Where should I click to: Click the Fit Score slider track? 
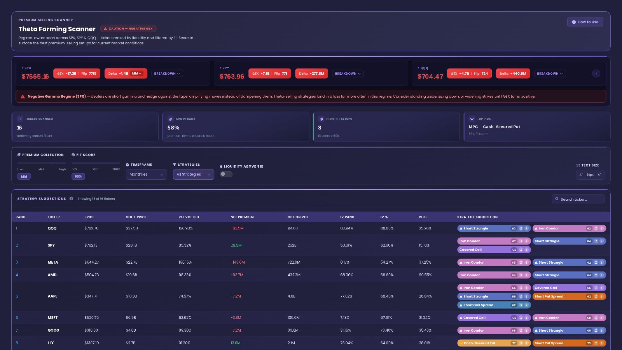click(96, 163)
